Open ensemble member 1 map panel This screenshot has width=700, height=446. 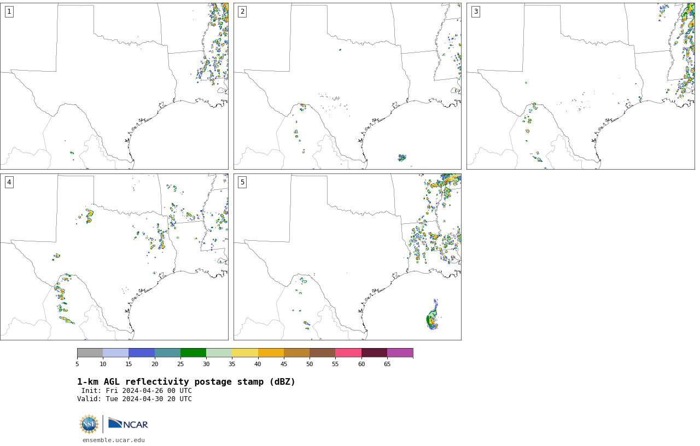pos(114,86)
